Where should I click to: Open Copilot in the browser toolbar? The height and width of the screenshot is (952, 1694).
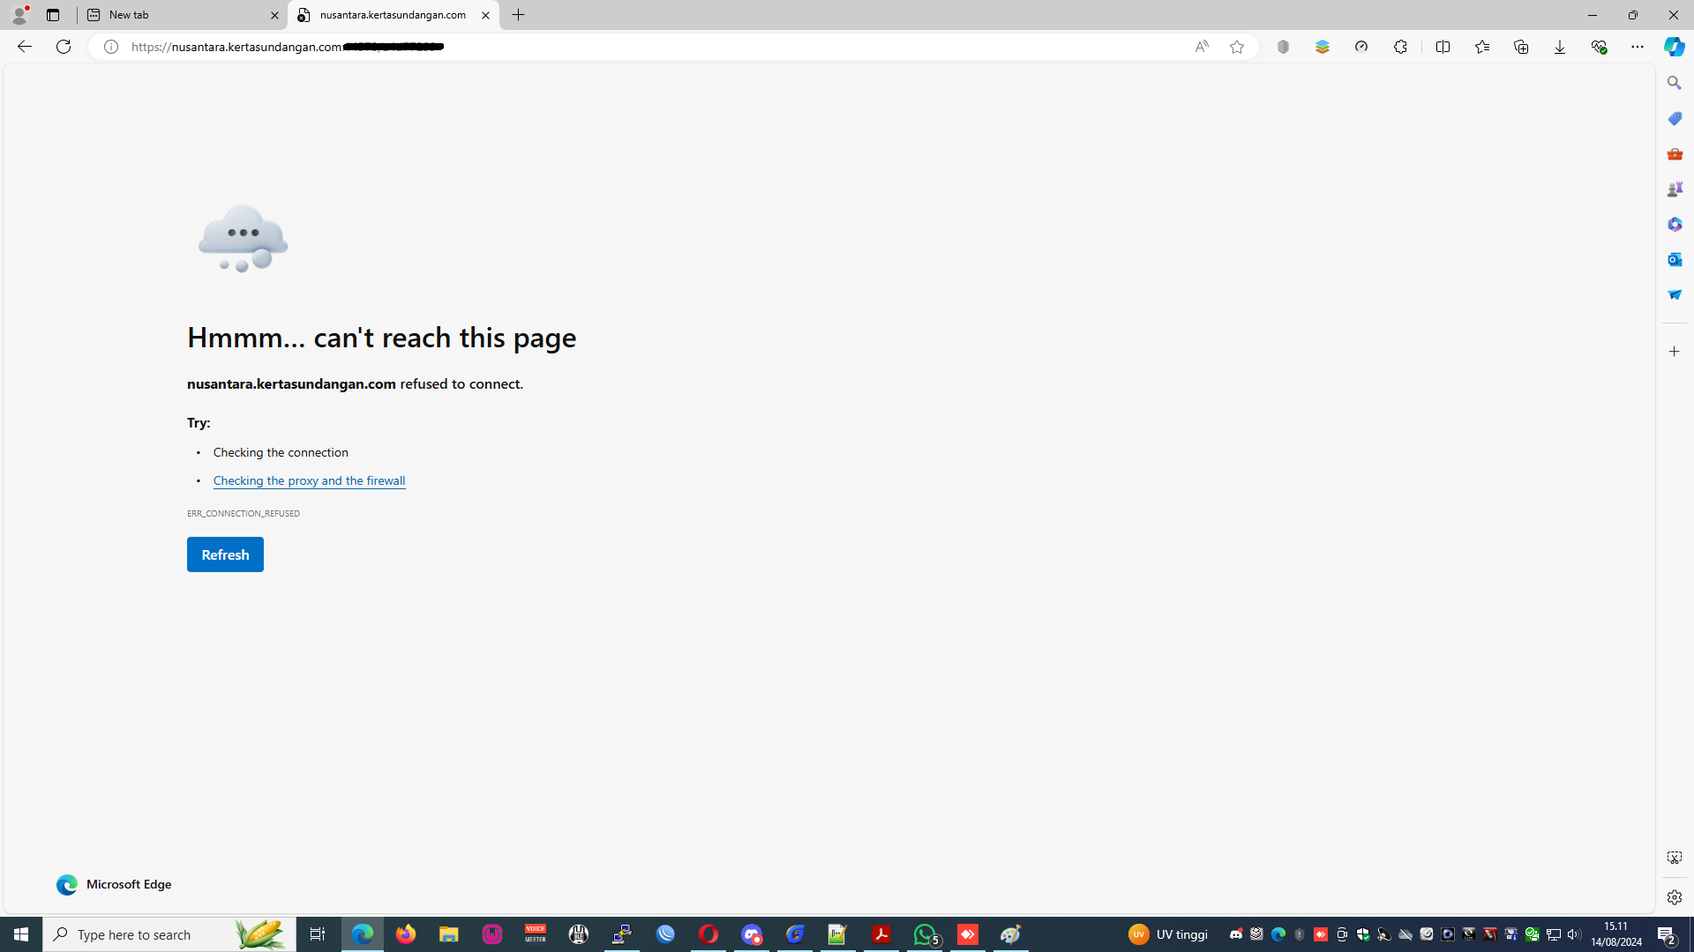tap(1674, 47)
